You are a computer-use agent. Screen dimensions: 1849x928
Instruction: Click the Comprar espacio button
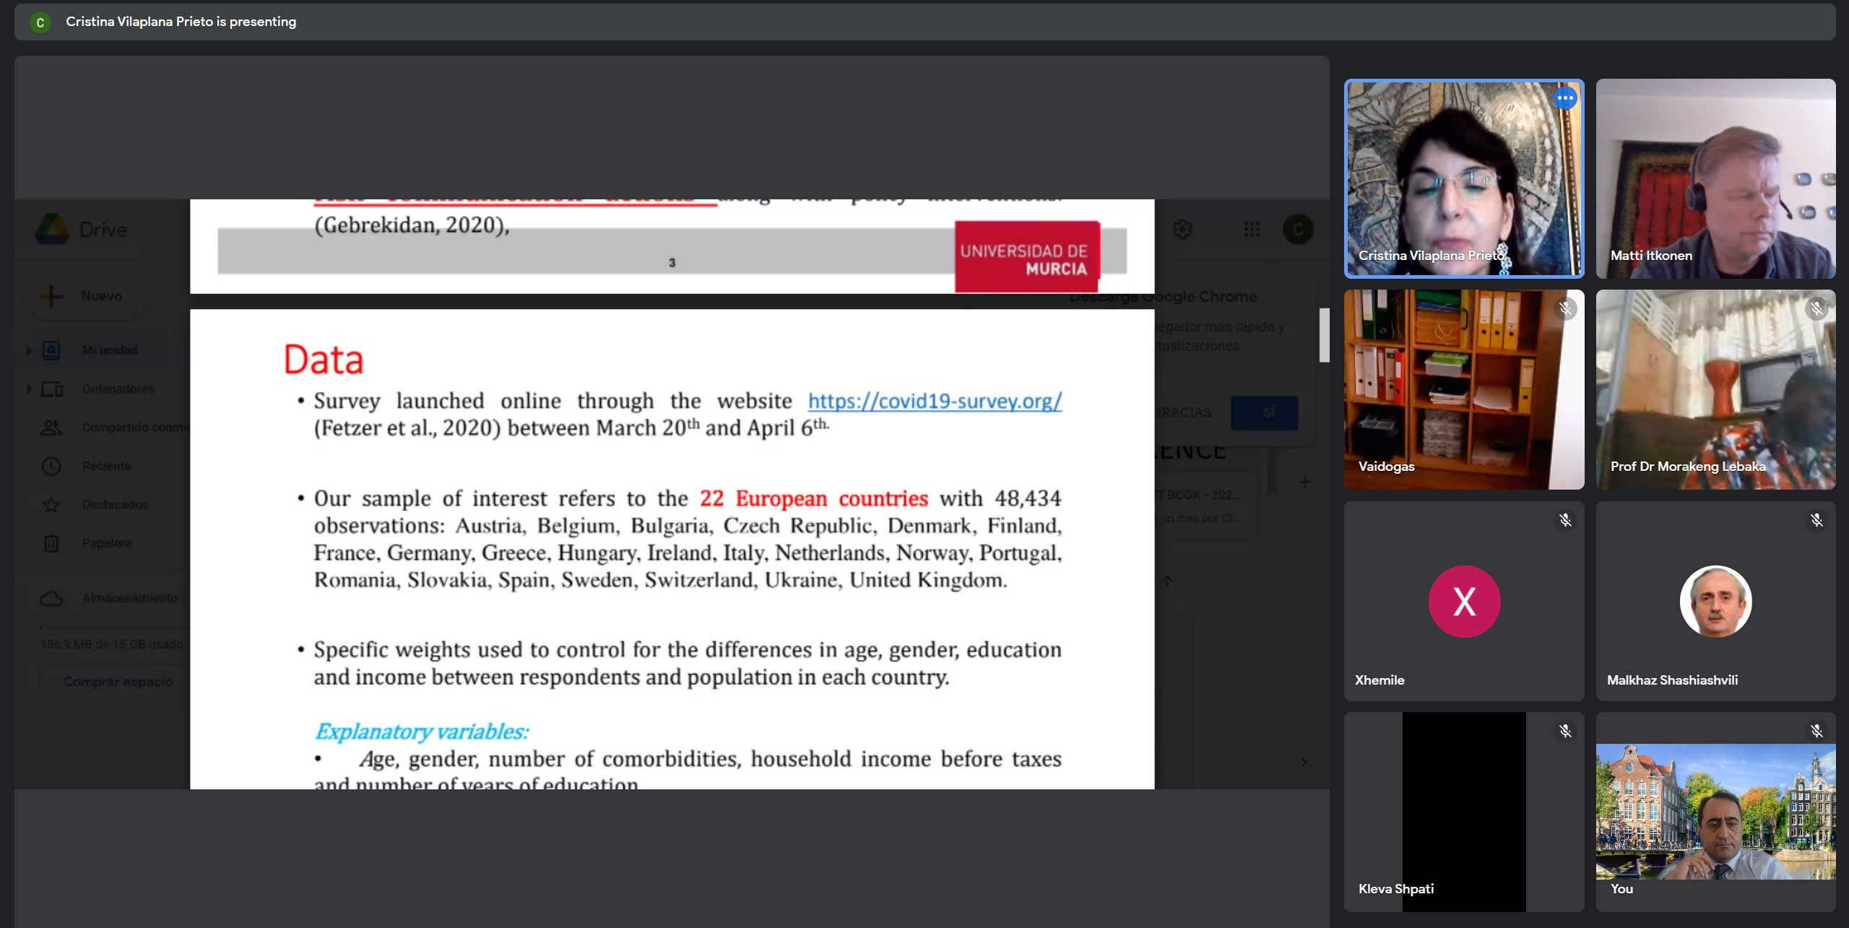(x=118, y=682)
